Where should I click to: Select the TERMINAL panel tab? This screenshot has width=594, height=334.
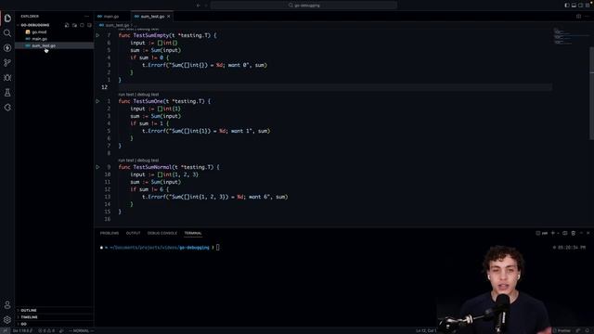coord(193,233)
